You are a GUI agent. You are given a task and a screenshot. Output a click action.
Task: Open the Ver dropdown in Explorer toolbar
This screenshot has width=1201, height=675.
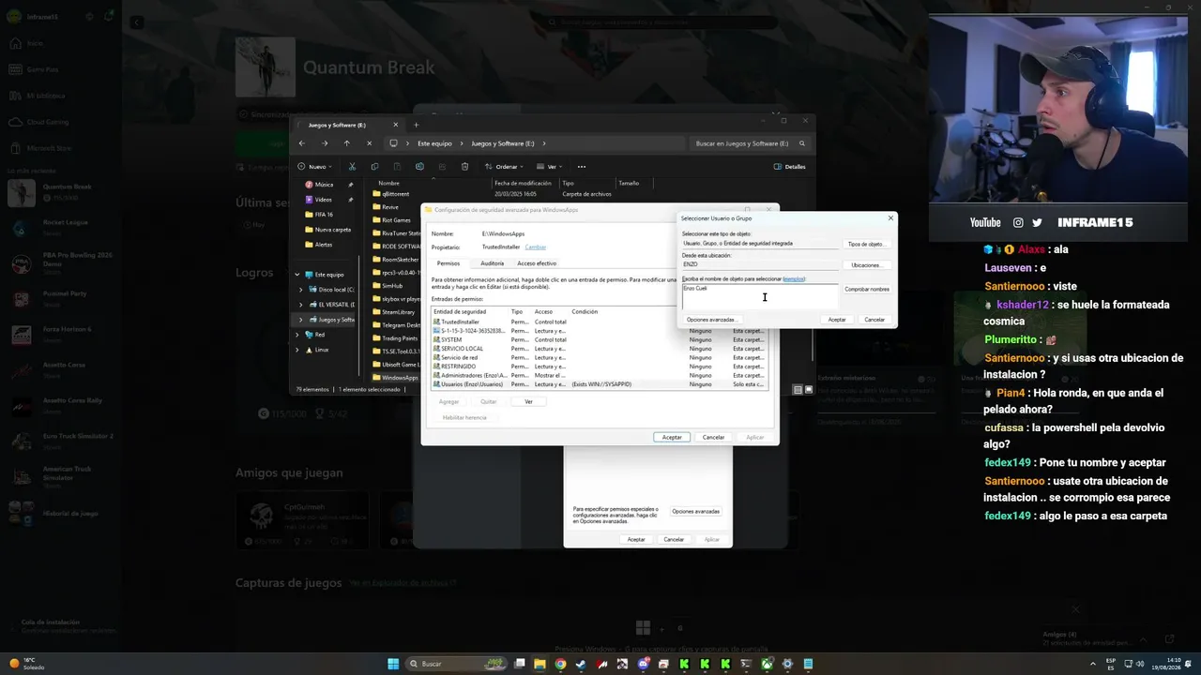(x=552, y=167)
